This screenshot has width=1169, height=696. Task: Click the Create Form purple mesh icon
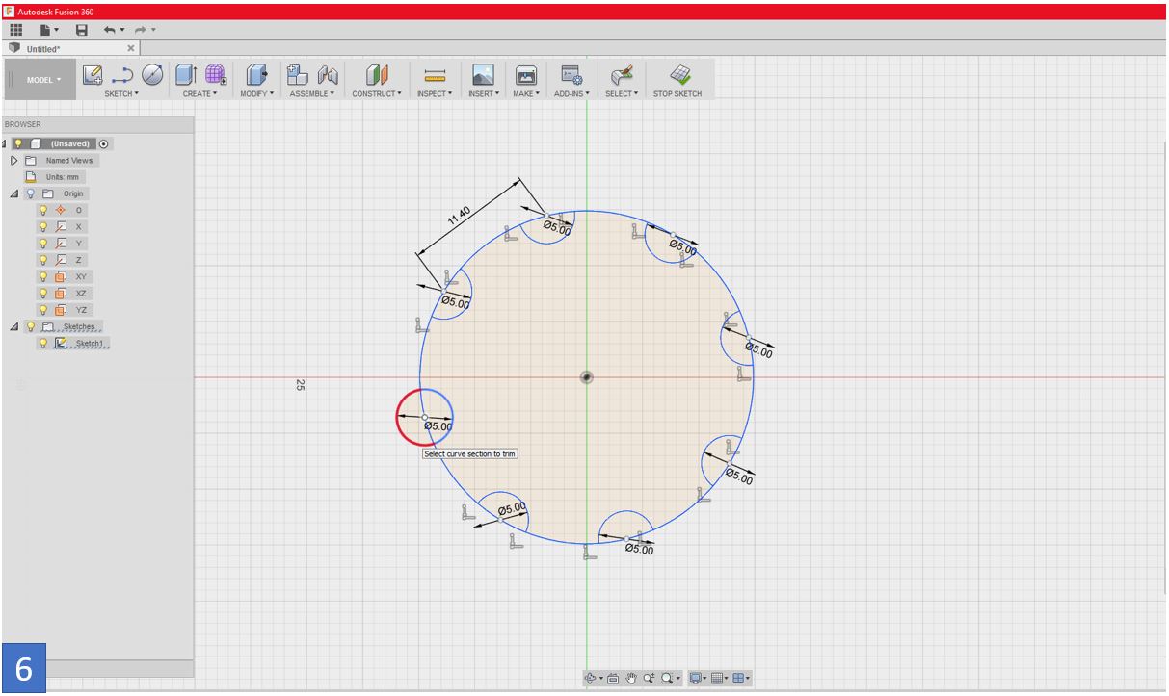pyautogui.click(x=216, y=74)
